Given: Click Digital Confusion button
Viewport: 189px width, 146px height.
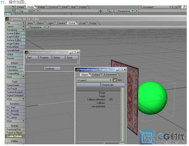Looking at the screenshot, I should click(15, 95).
